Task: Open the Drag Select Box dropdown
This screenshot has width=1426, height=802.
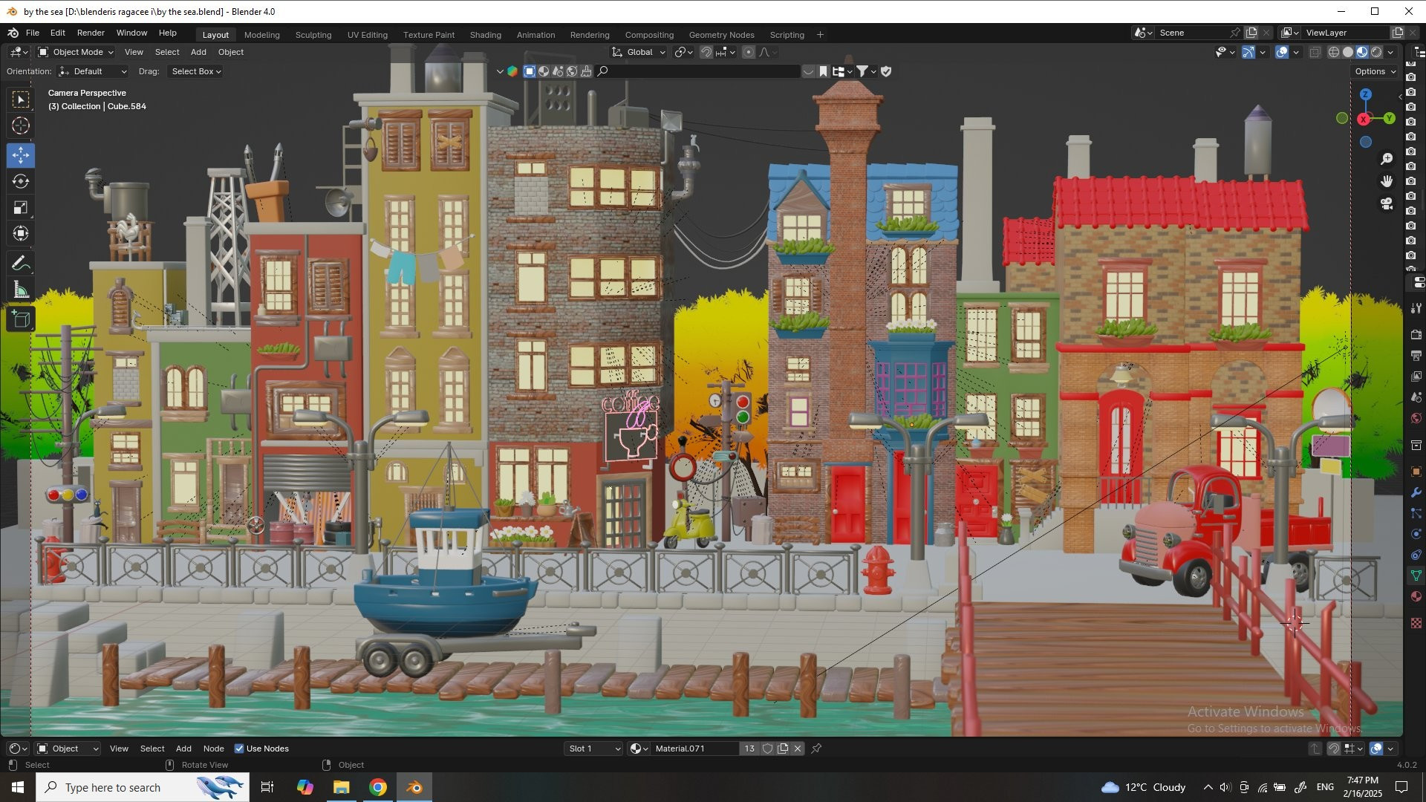Action: tap(195, 71)
